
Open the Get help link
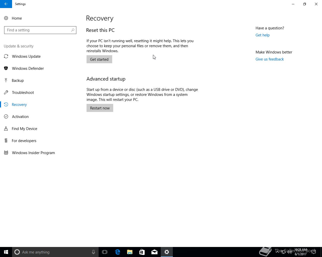tap(263, 35)
